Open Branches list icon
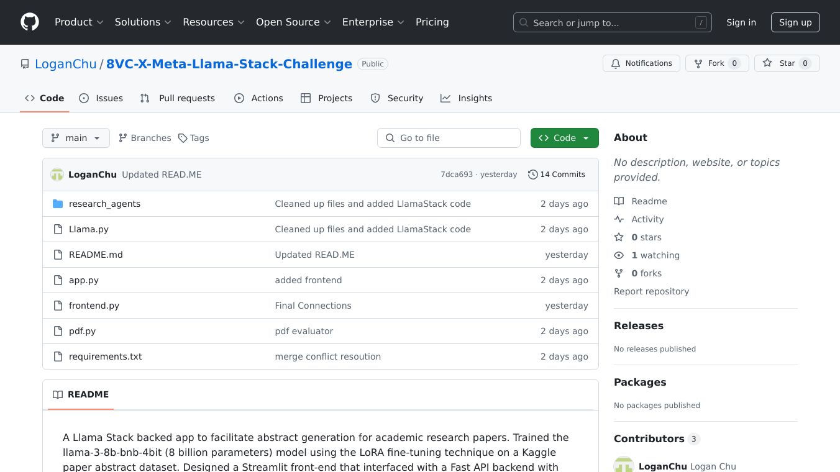 coord(123,138)
